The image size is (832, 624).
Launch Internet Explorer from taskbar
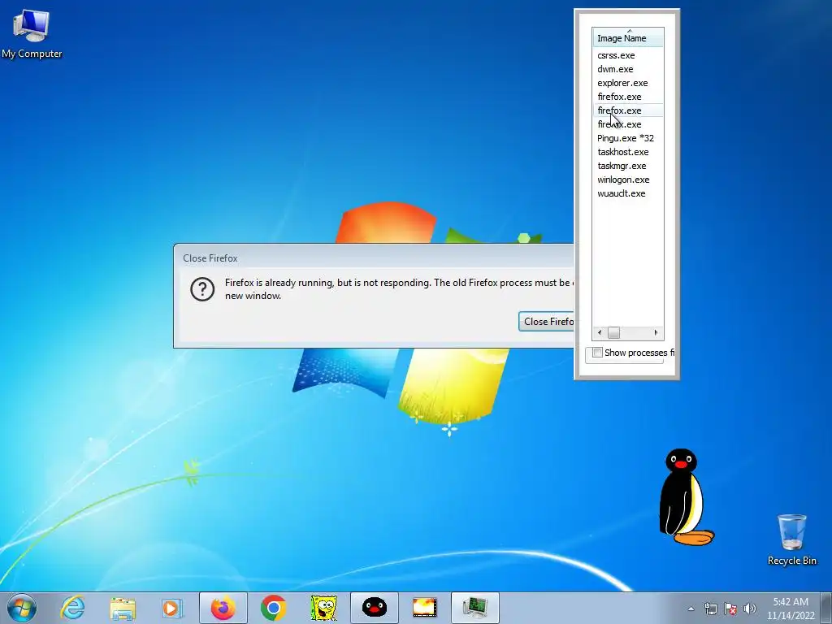(x=72, y=608)
